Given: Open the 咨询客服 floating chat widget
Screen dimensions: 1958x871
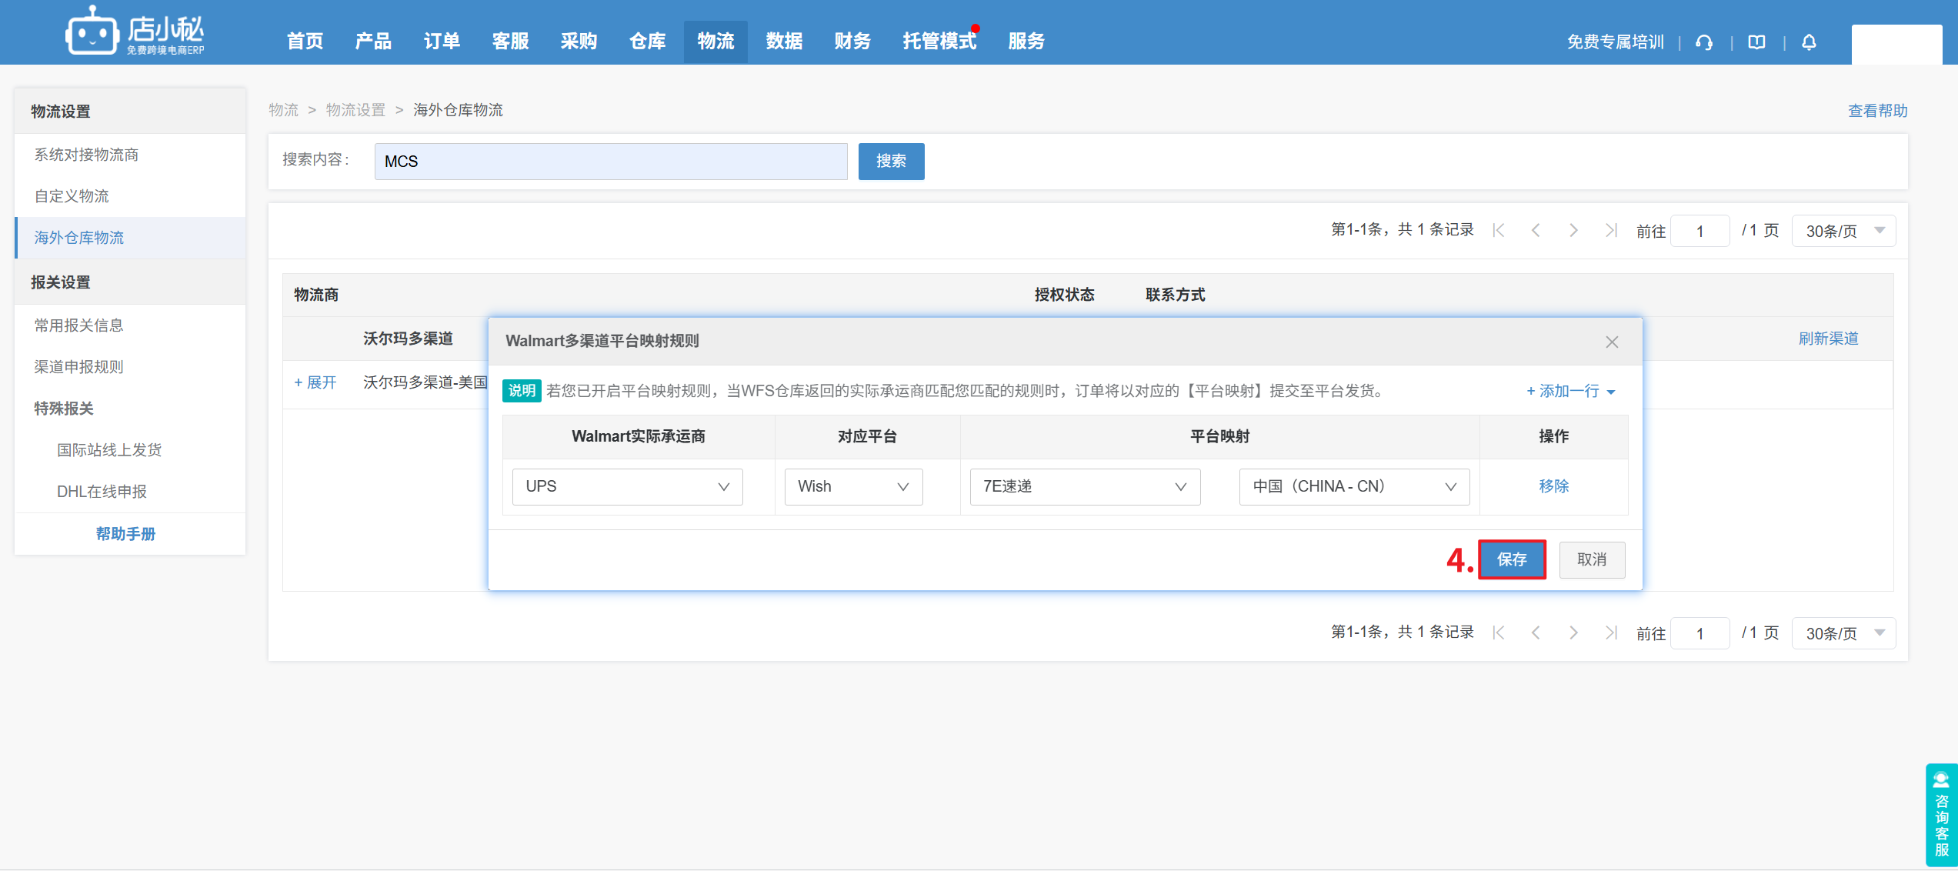Looking at the screenshot, I should point(1940,816).
